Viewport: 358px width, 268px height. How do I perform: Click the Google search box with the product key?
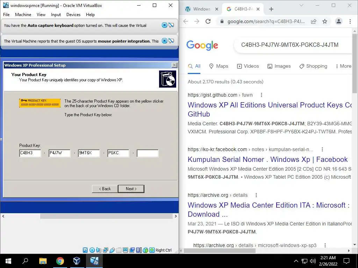click(x=293, y=45)
